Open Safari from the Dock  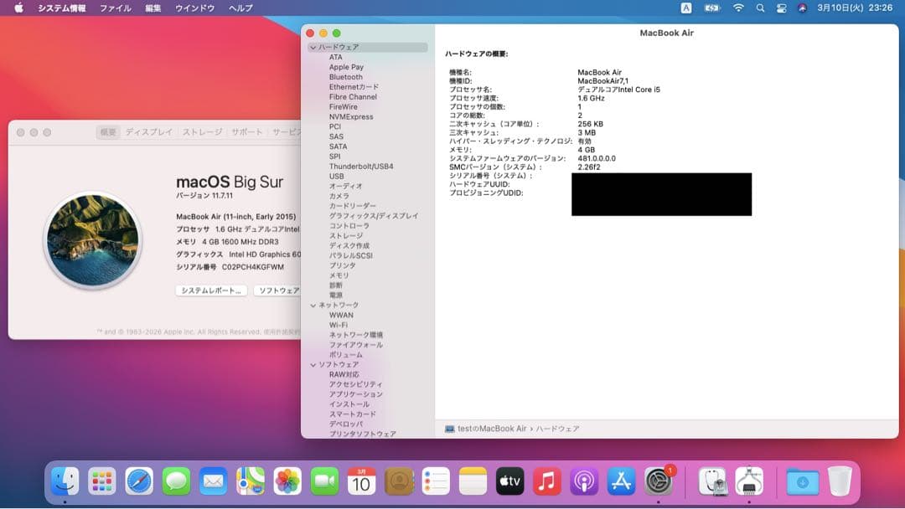click(137, 481)
